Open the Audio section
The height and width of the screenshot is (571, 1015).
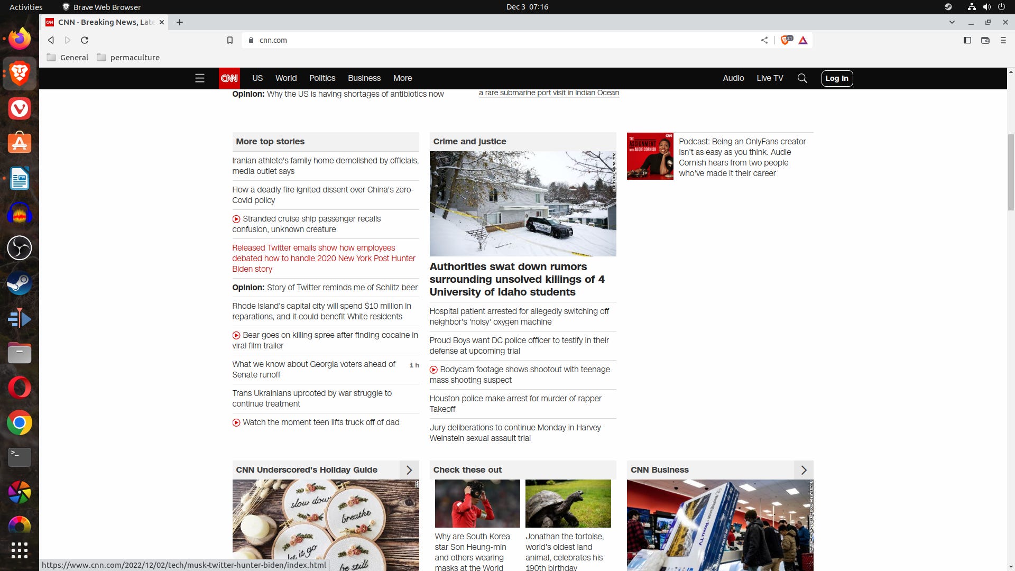click(x=733, y=78)
